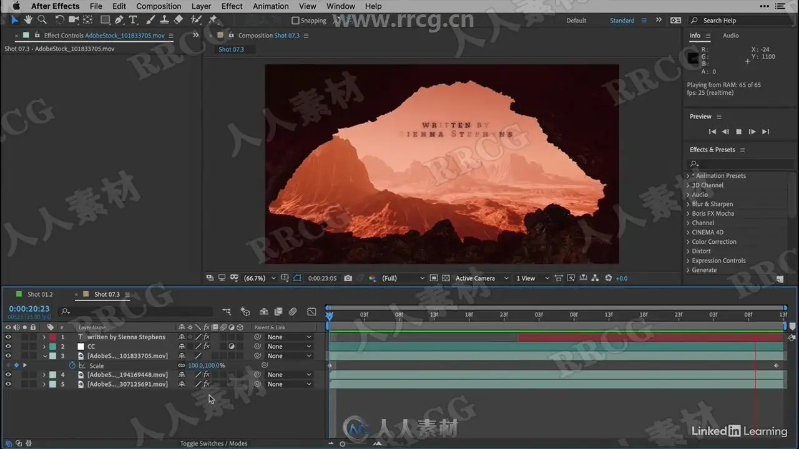Select the Eraser tool

pyautogui.click(x=179, y=20)
